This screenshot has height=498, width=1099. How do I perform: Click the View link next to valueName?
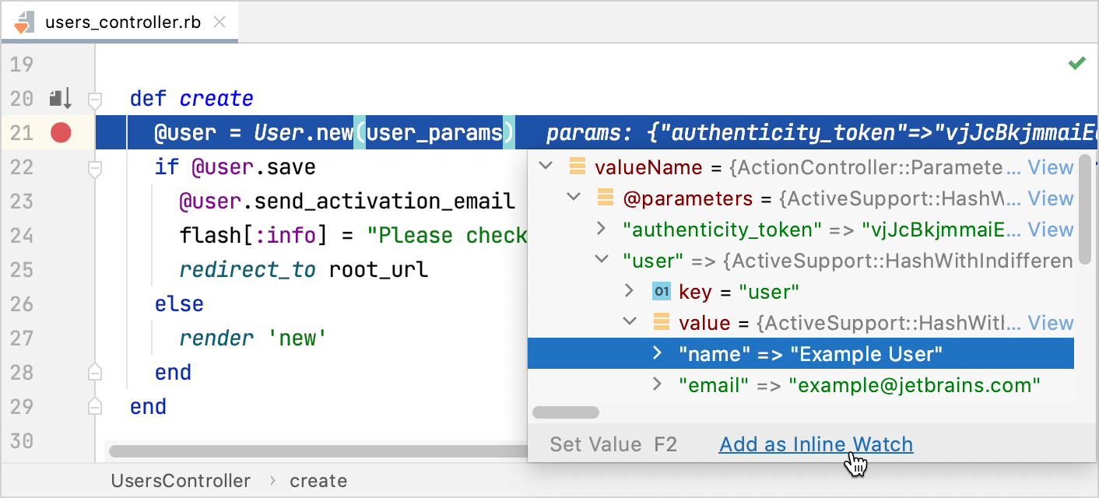[1051, 167]
